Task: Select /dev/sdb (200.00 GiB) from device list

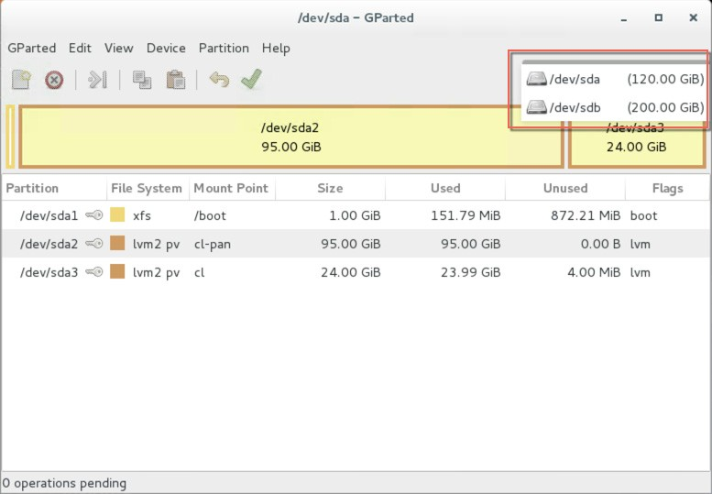Action: tap(614, 108)
